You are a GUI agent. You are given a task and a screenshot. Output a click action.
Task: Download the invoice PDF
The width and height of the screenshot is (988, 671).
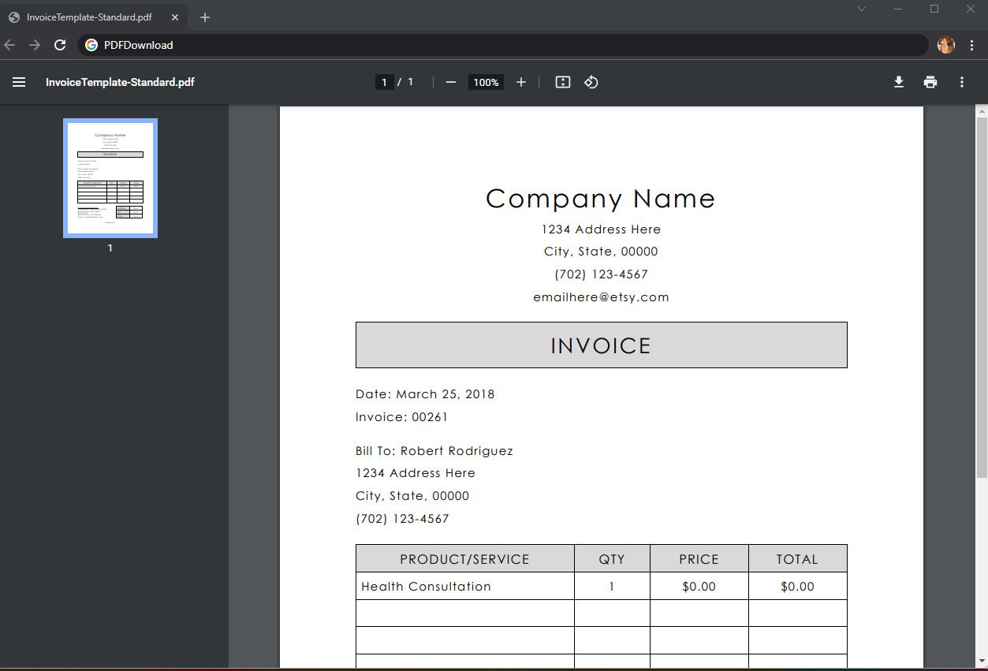pos(898,82)
